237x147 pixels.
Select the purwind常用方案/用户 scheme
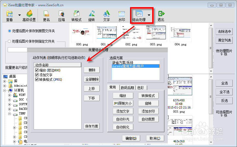tap(135, 66)
